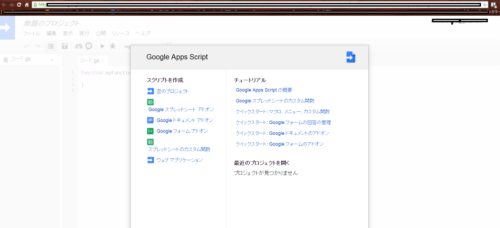The height and width of the screenshot is (228, 500).
Task: Open the リソース menu
Action: 121,34
